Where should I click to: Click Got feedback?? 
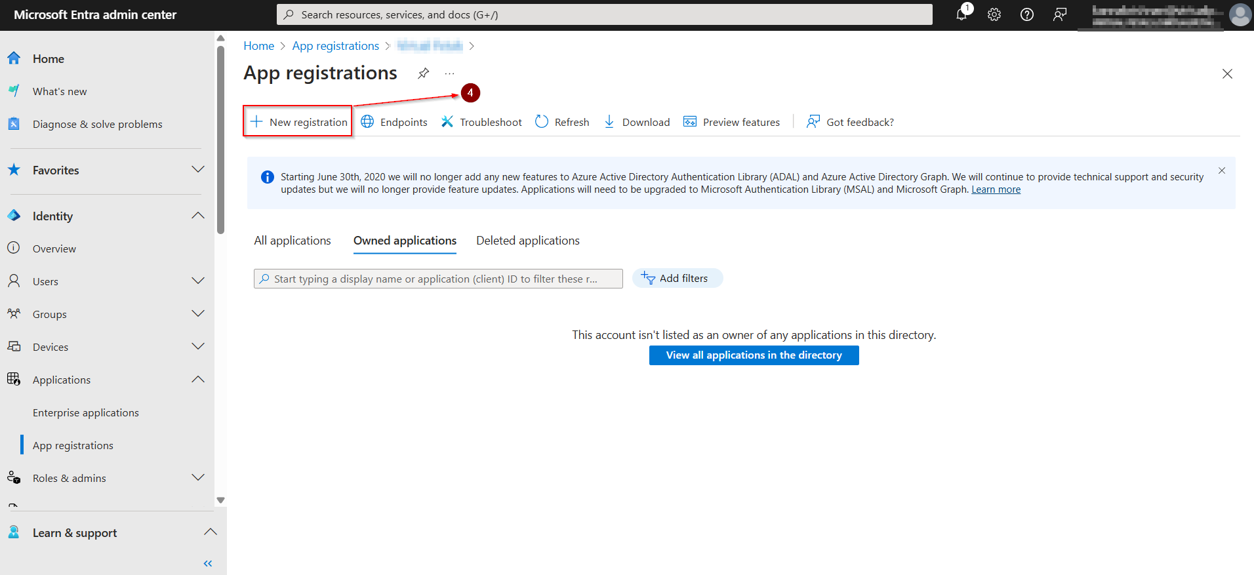click(850, 122)
